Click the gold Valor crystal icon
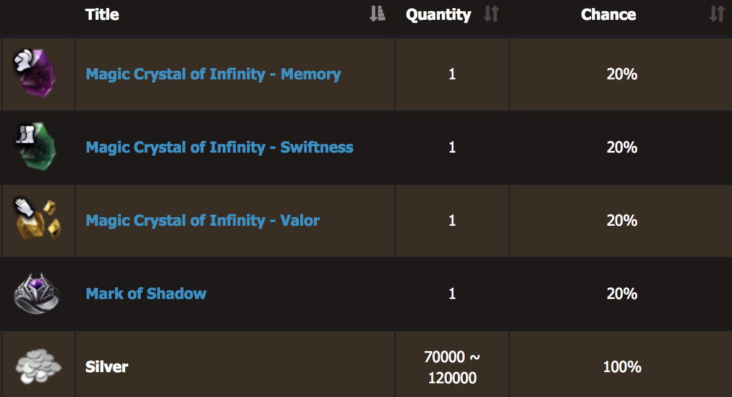Image resolution: width=732 pixels, height=397 pixels. [37, 220]
